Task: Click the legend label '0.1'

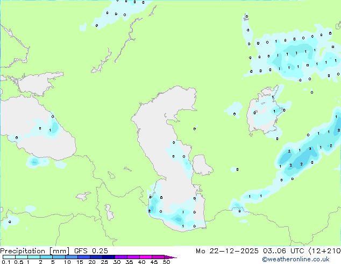Action: click(x=6, y=262)
